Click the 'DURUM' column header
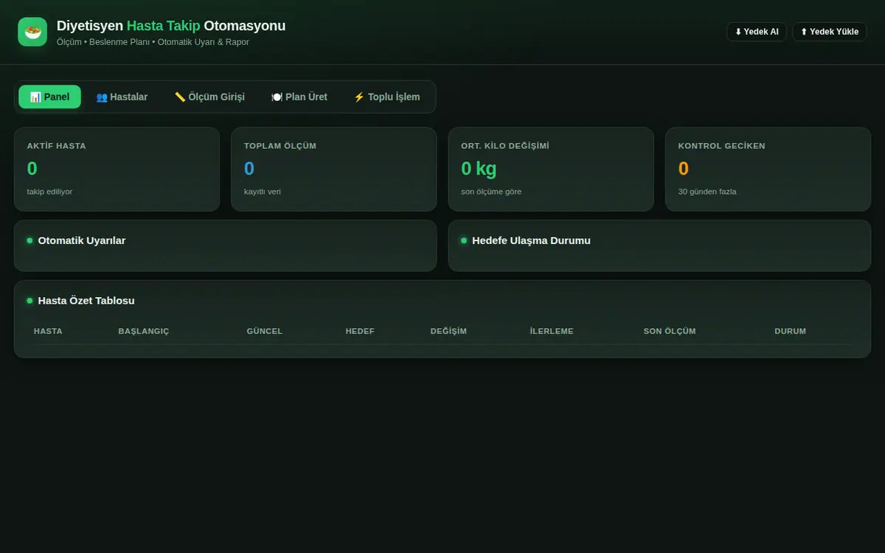Image resolution: width=885 pixels, height=553 pixels. (790, 331)
